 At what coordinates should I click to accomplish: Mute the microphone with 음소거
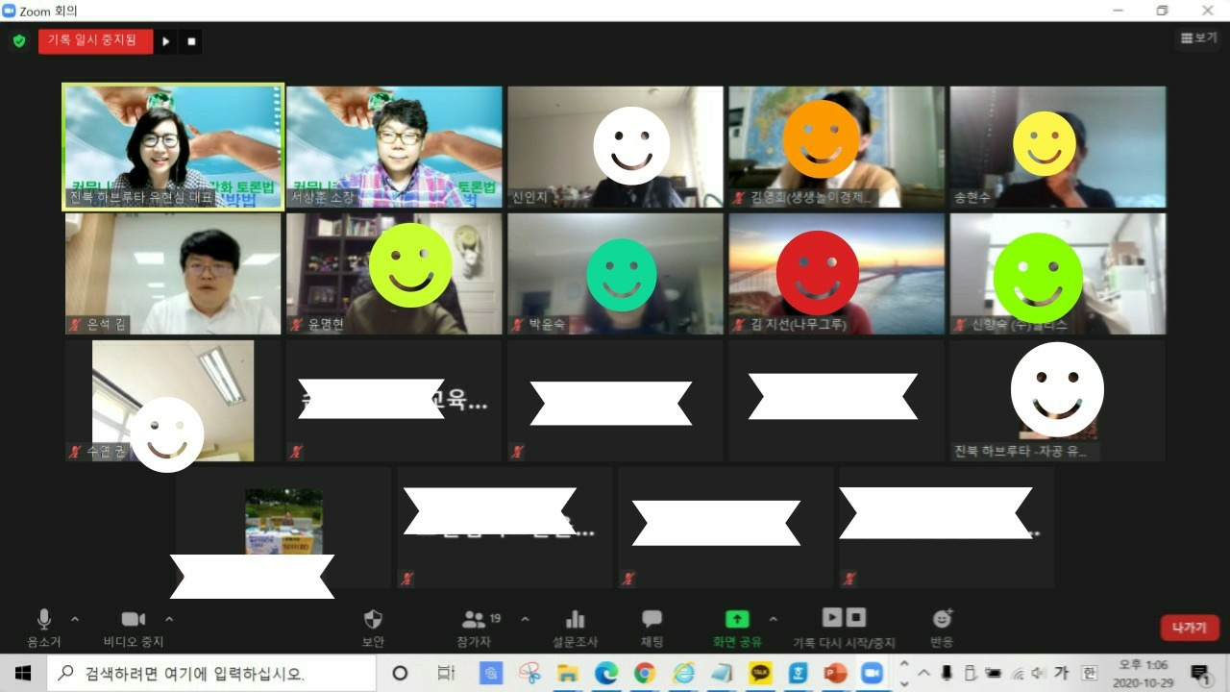coord(43,629)
